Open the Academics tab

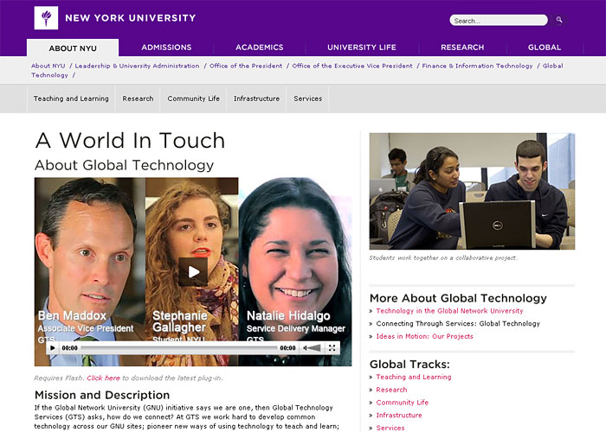pos(260,48)
